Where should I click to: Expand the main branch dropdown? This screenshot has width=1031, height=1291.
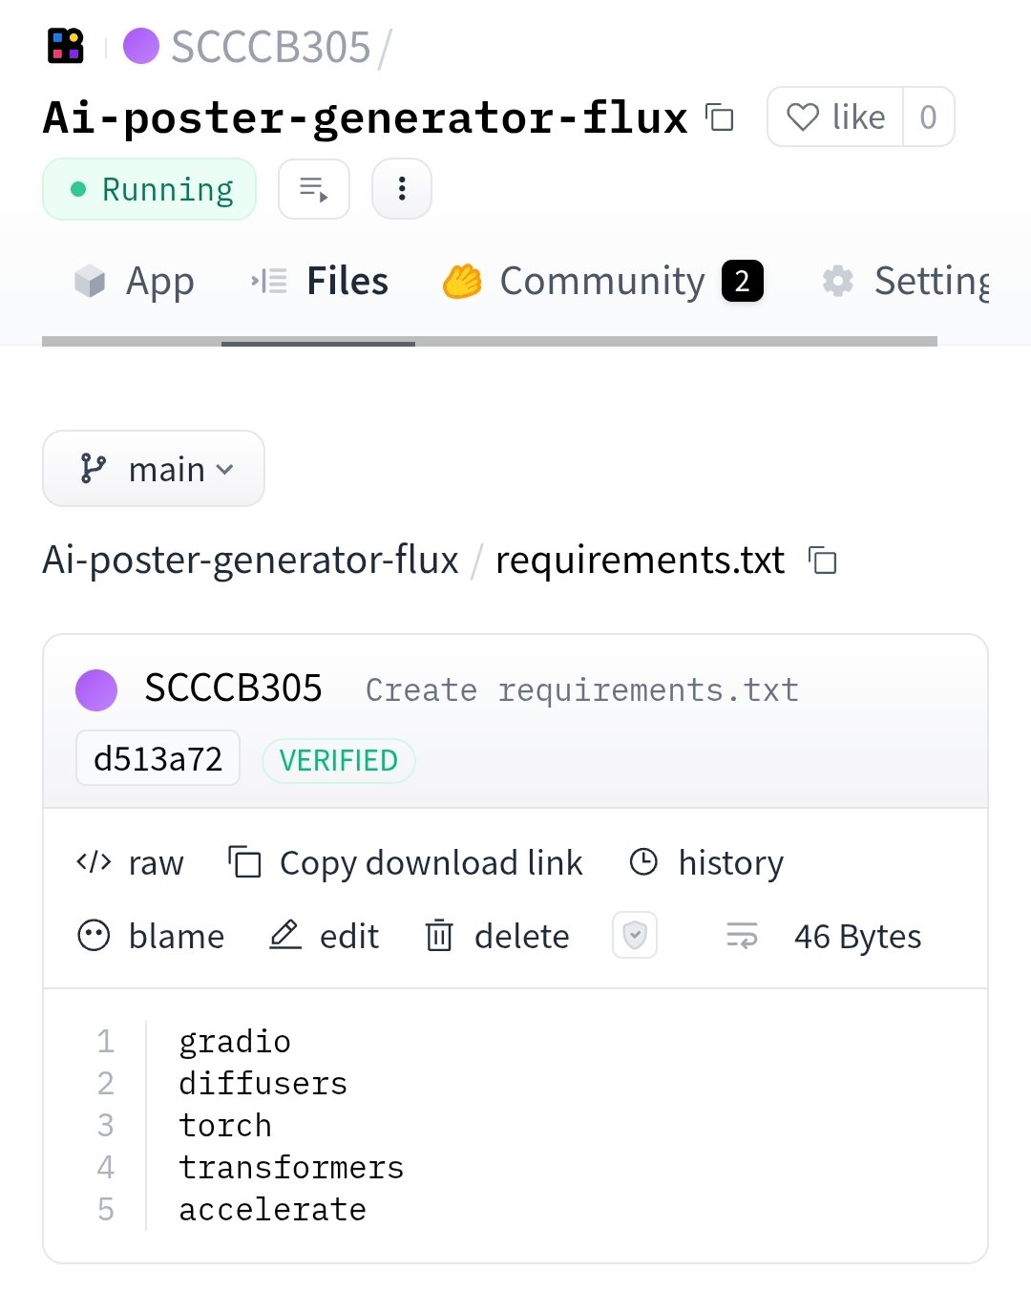coord(154,469)
